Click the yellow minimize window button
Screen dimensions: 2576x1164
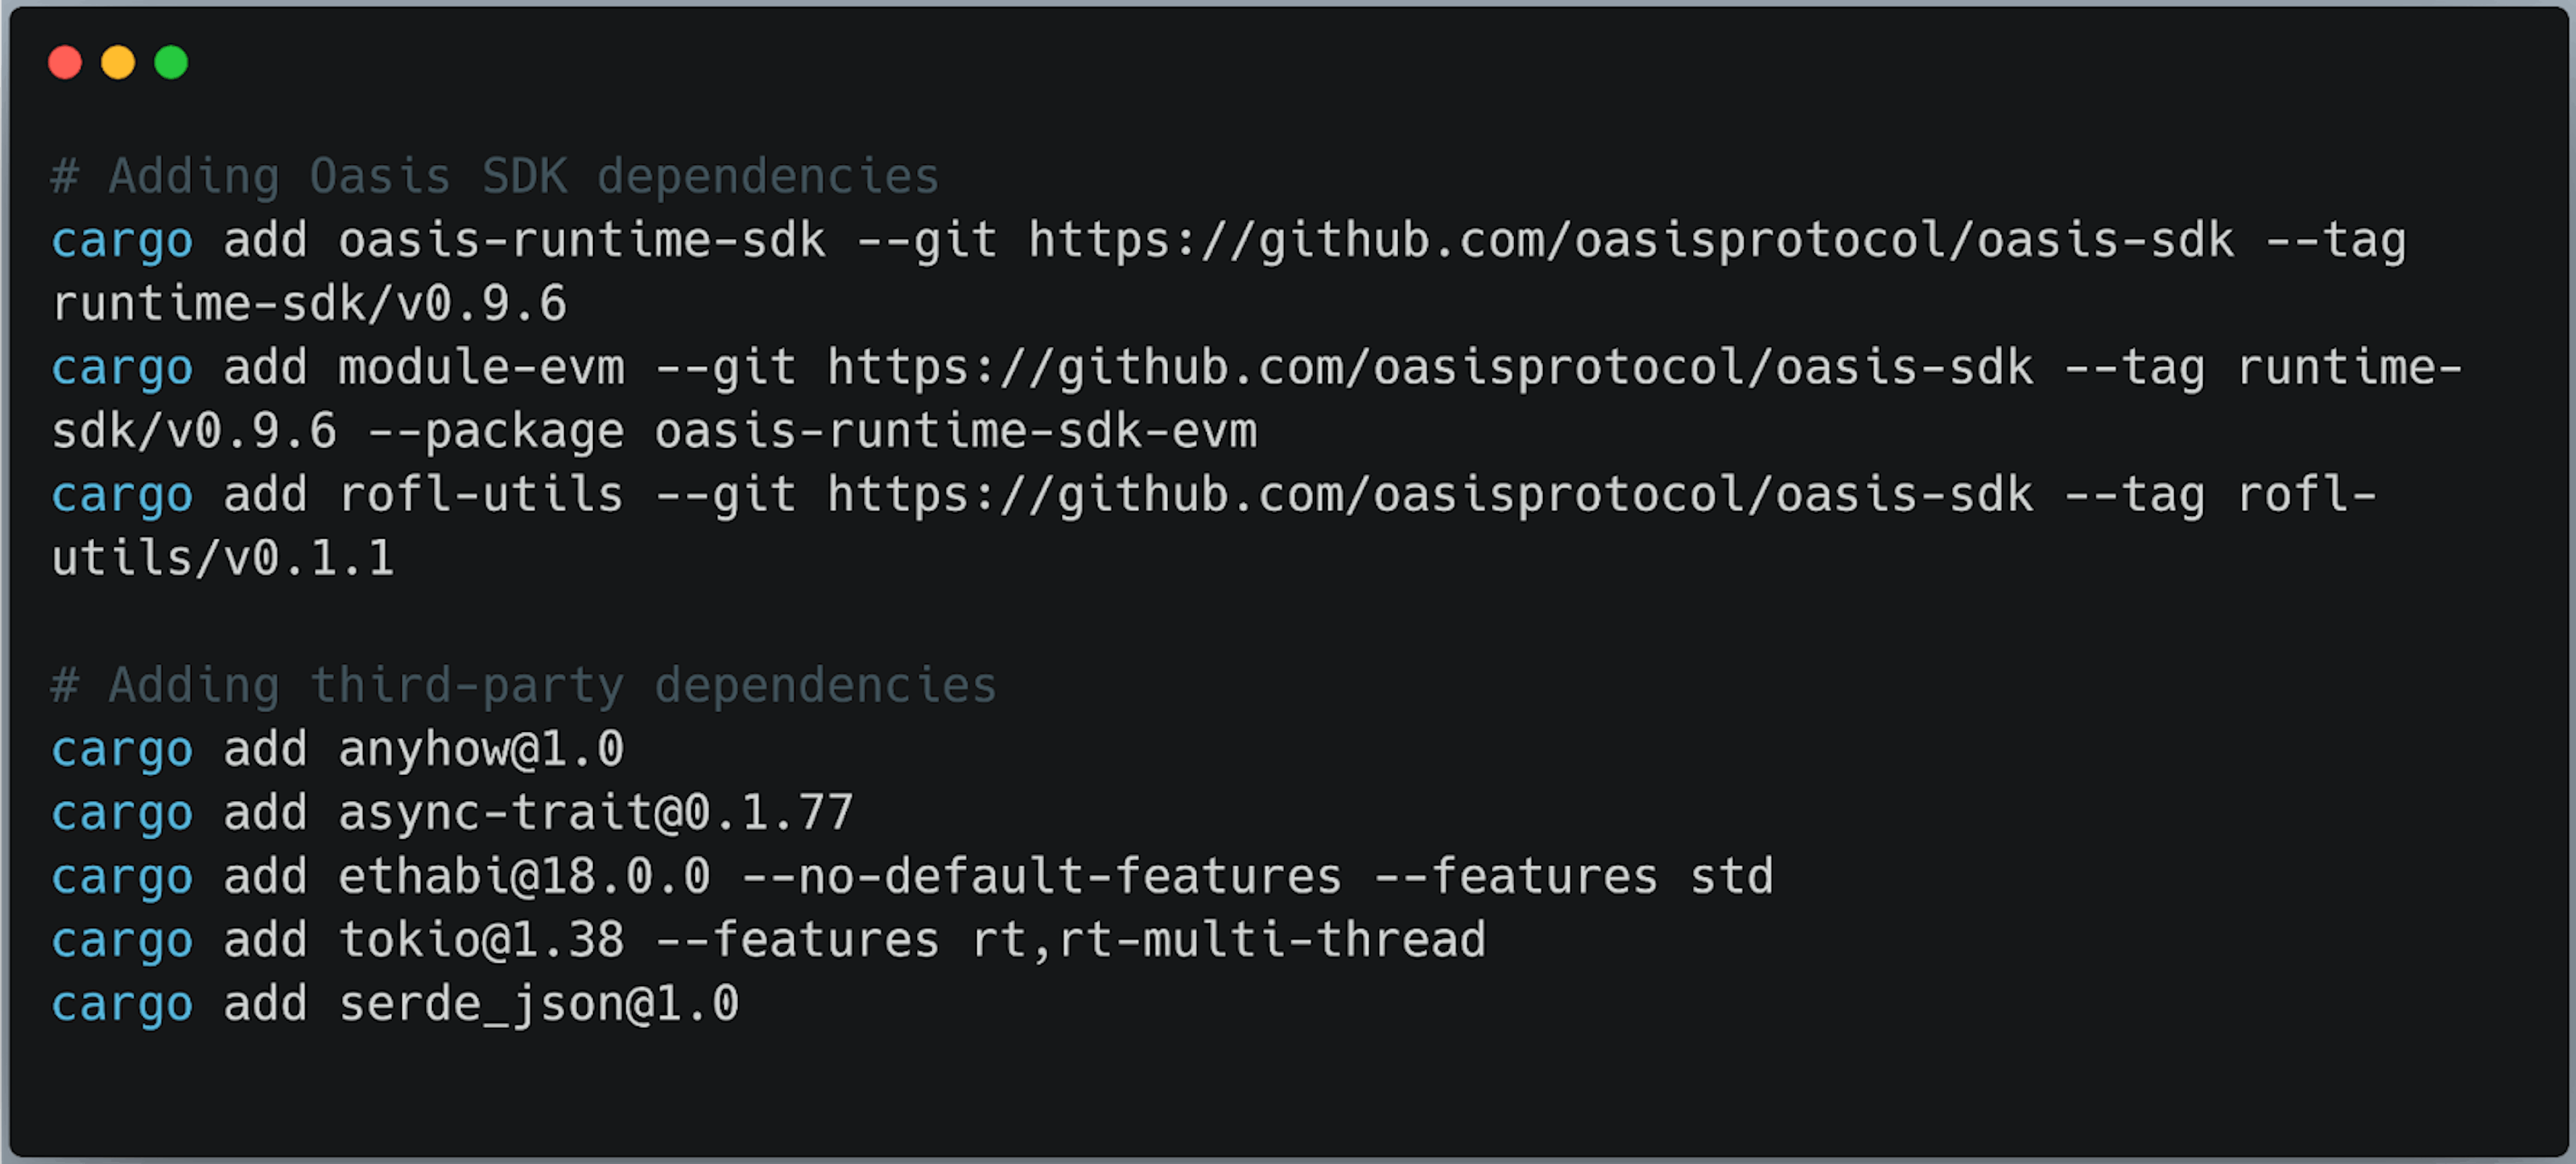tap(119, 63)
